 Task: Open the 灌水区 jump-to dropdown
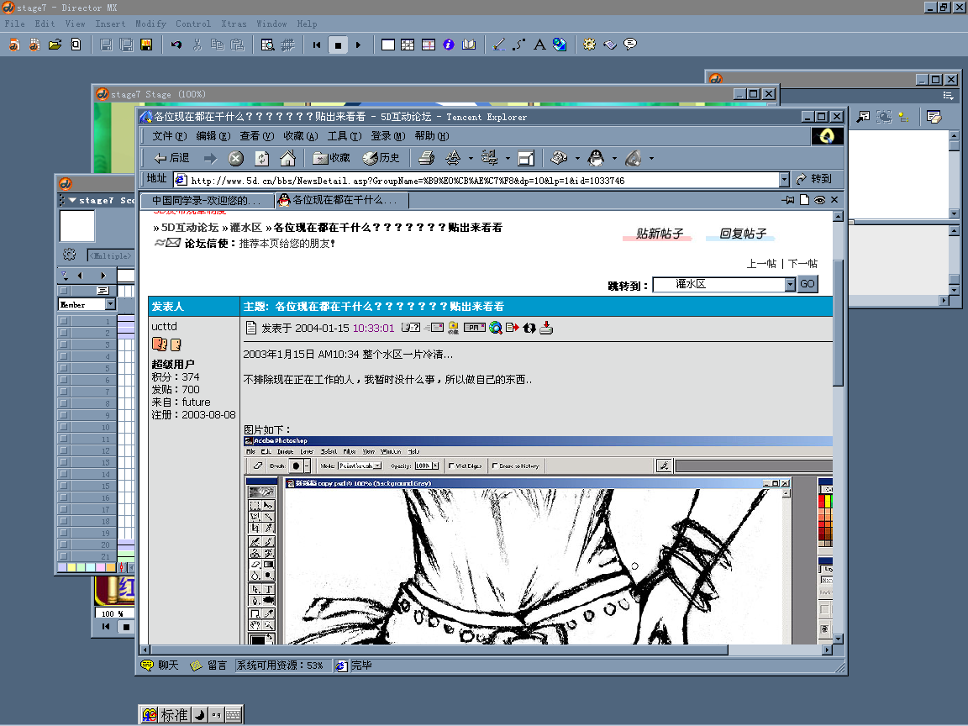pos(790,284)
